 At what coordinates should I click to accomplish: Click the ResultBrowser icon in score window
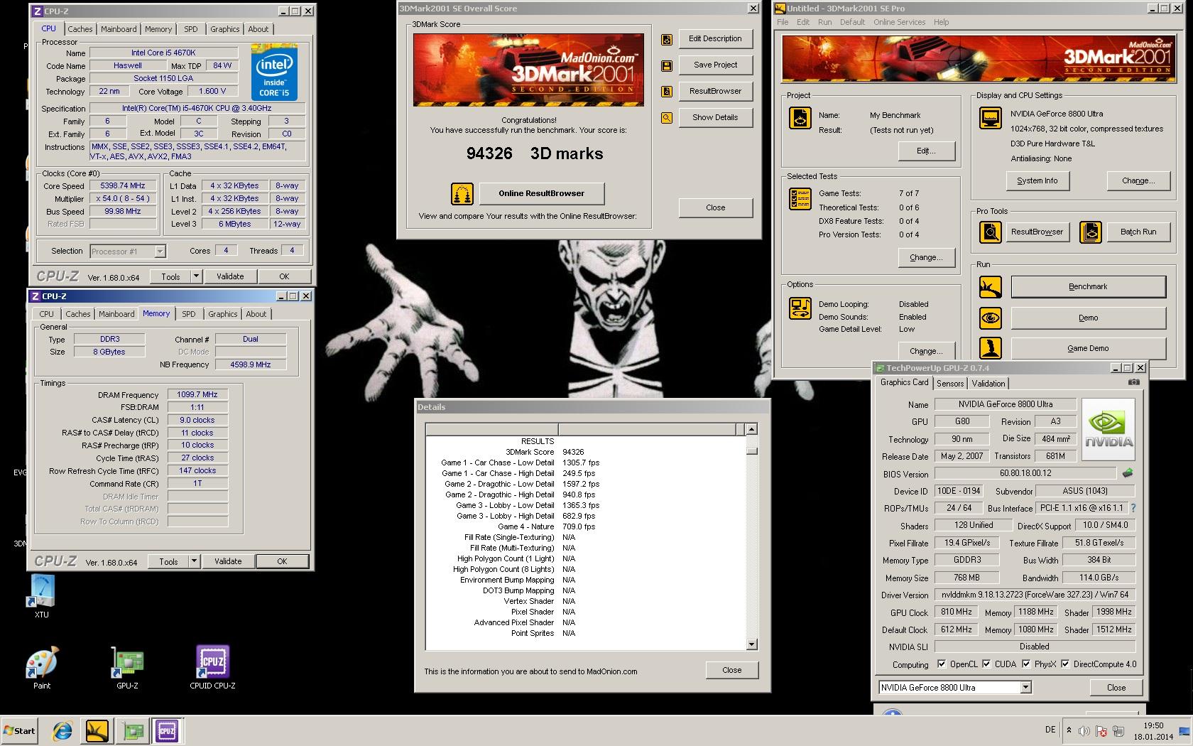pyautogui.click(x=667, y=92)
